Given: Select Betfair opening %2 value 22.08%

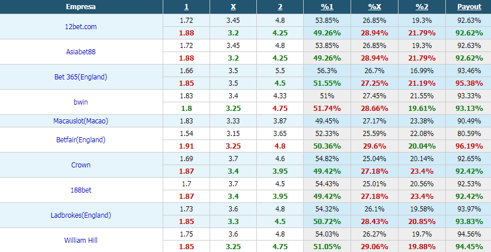Looking at the screenshot, I should pyautogui.click(x=422, y=134).
